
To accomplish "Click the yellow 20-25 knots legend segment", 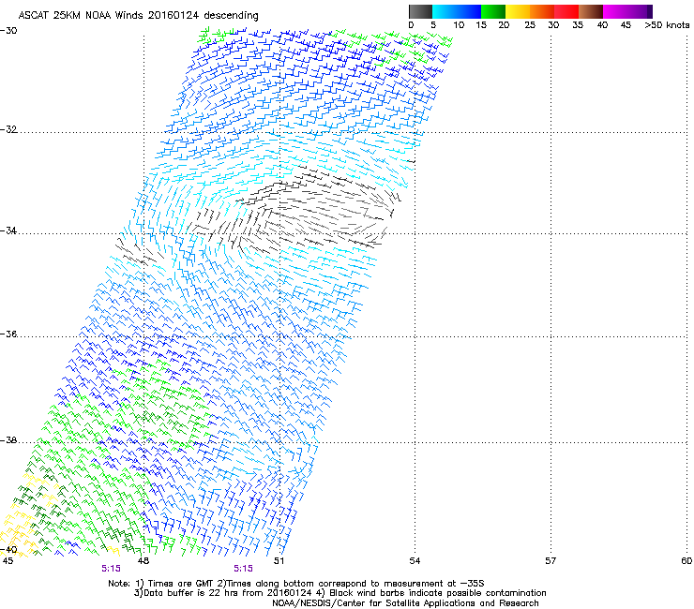I will point(518,11).
